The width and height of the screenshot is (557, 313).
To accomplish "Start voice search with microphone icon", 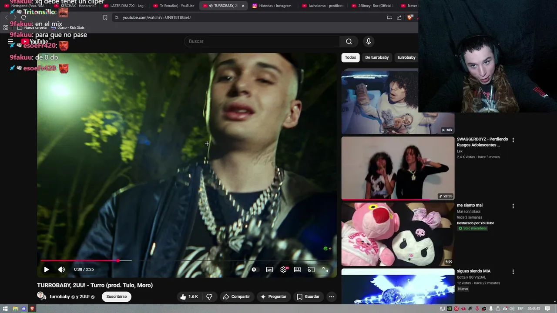I will 369,41.
